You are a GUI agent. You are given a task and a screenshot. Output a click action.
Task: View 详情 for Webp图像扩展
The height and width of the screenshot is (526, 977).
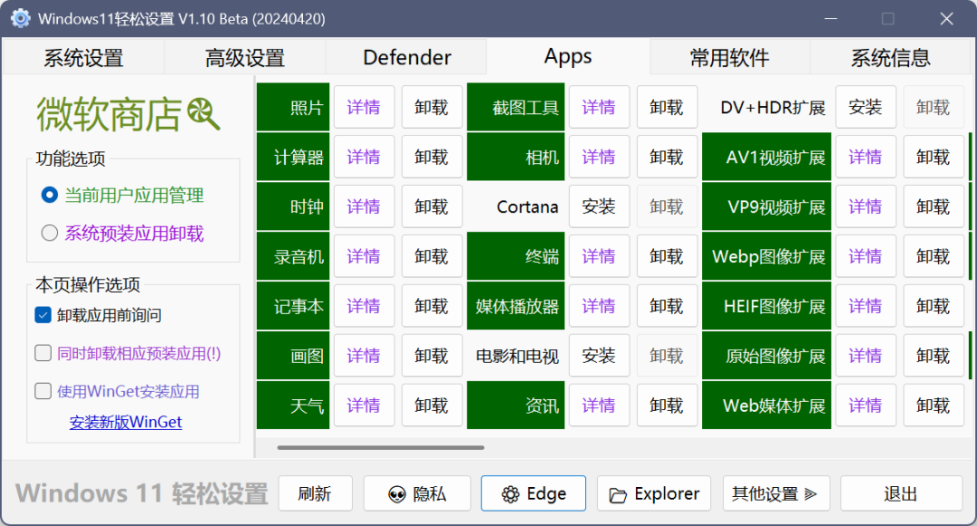(x=866, y=256)
